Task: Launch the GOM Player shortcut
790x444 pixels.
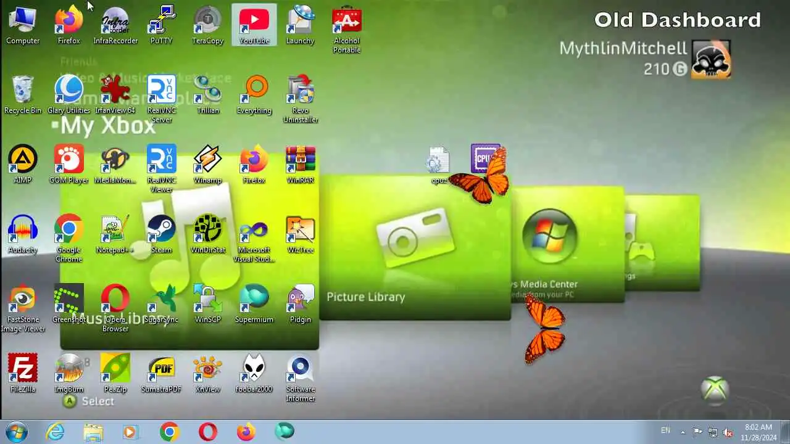Action: 69,165
